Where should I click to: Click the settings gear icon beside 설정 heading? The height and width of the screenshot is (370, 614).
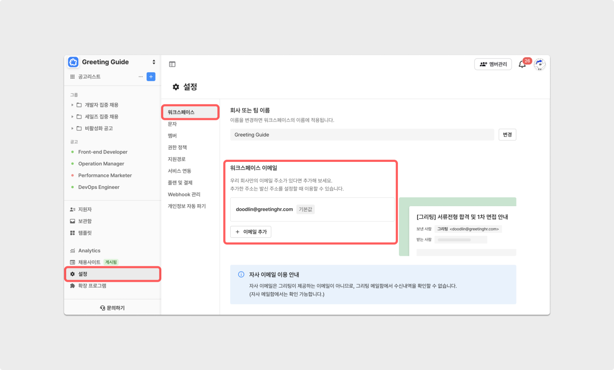pyautogui.click(x=176, y=87)
